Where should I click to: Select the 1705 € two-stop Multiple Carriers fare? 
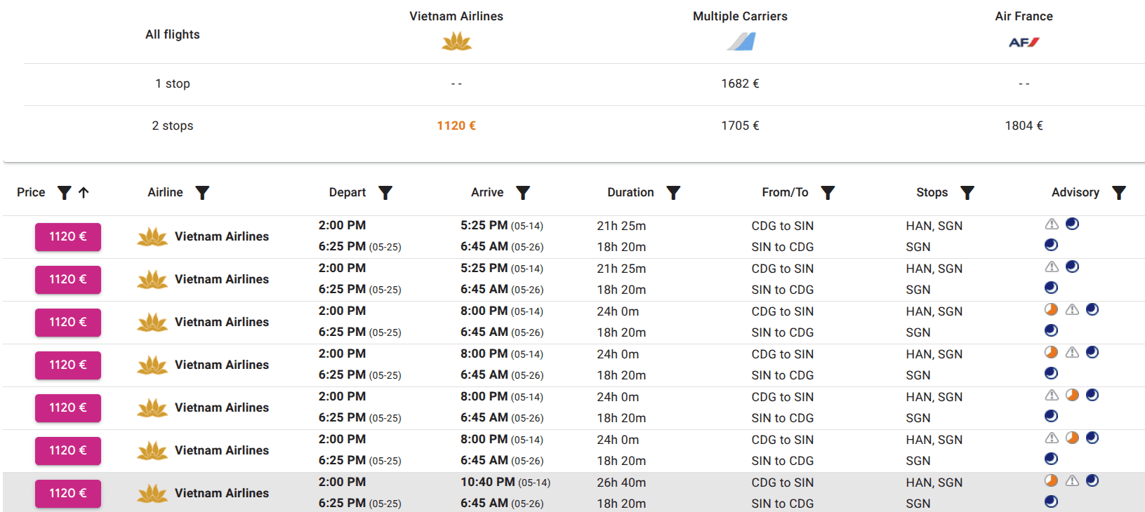(740, 126)
